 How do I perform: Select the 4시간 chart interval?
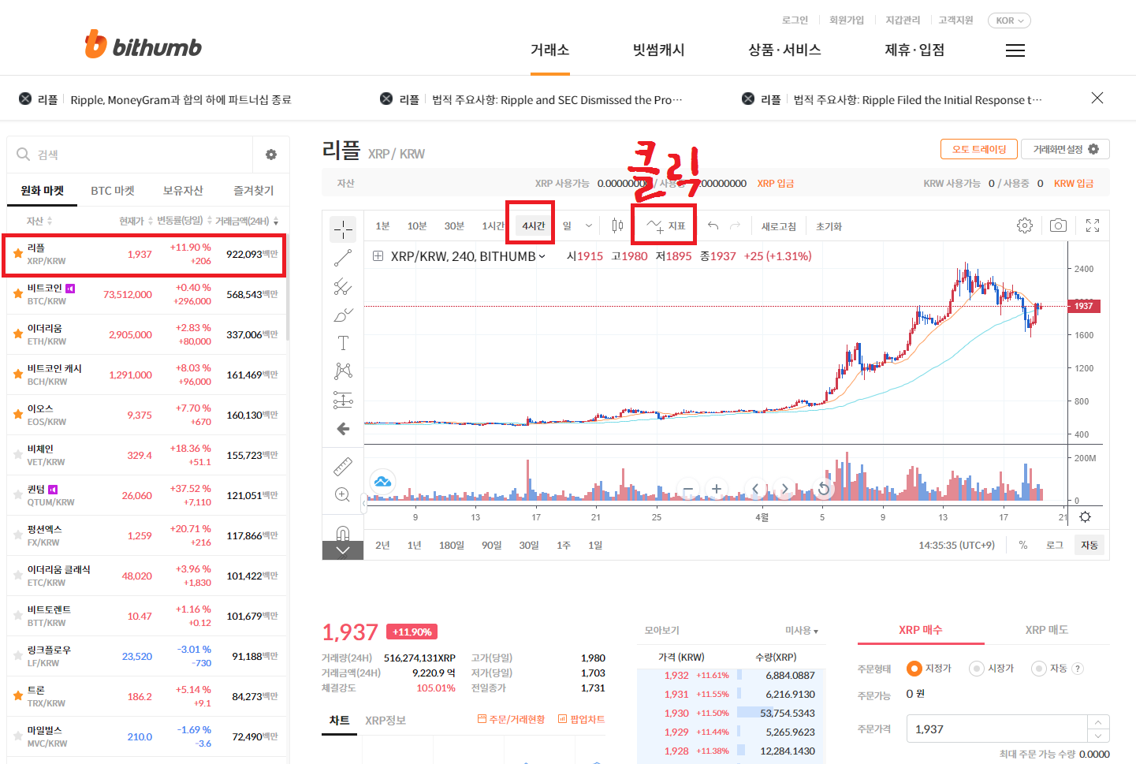(533, 226)
